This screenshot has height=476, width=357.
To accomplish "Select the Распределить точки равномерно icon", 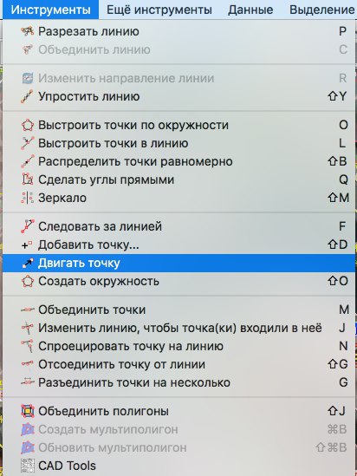I will 28,161.
